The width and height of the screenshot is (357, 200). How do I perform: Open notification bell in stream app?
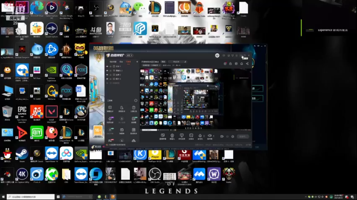241,64
